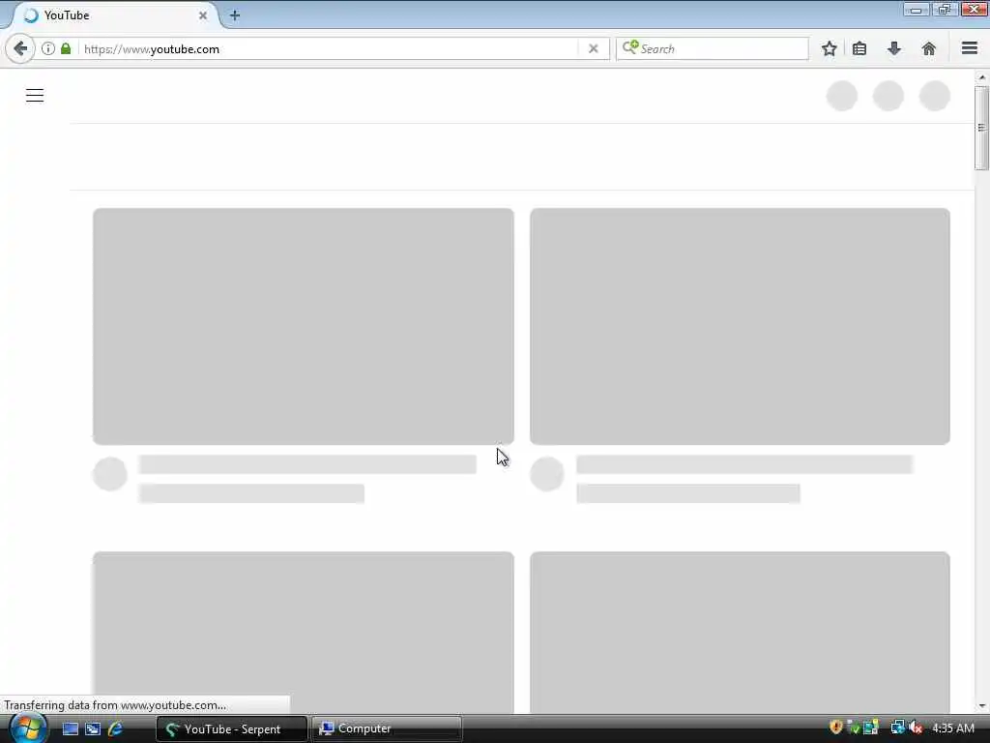Image resolution: width=990 pixels, height=743 pixels.
Task: Click the network connection tray icon
Action: click(x=897, y=728)
